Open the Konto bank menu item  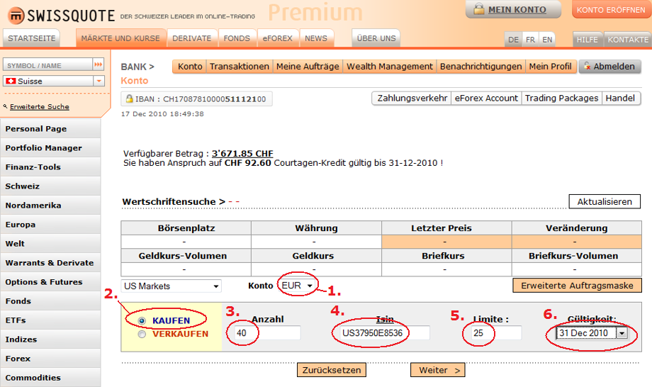(190, 67)
